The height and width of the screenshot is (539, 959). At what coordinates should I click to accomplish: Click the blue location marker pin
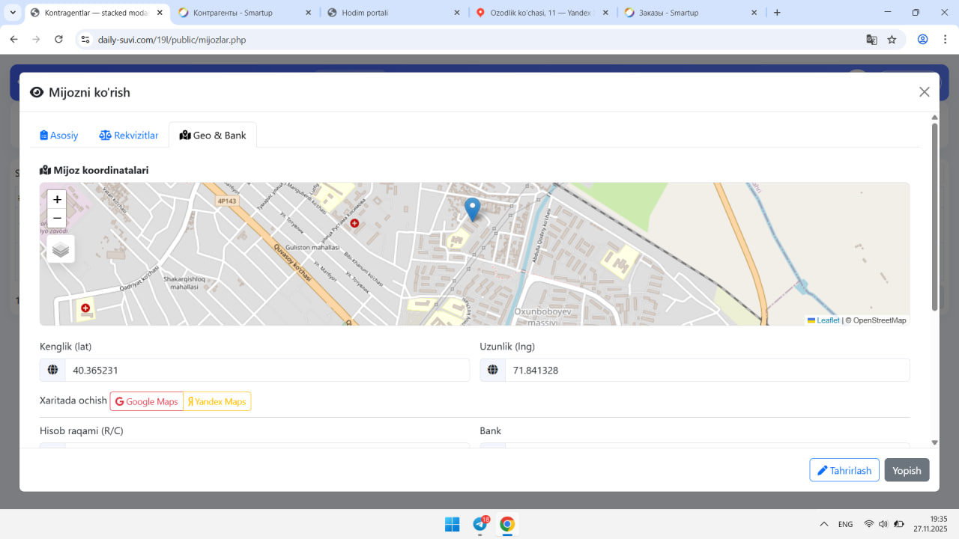click(472, 208)
